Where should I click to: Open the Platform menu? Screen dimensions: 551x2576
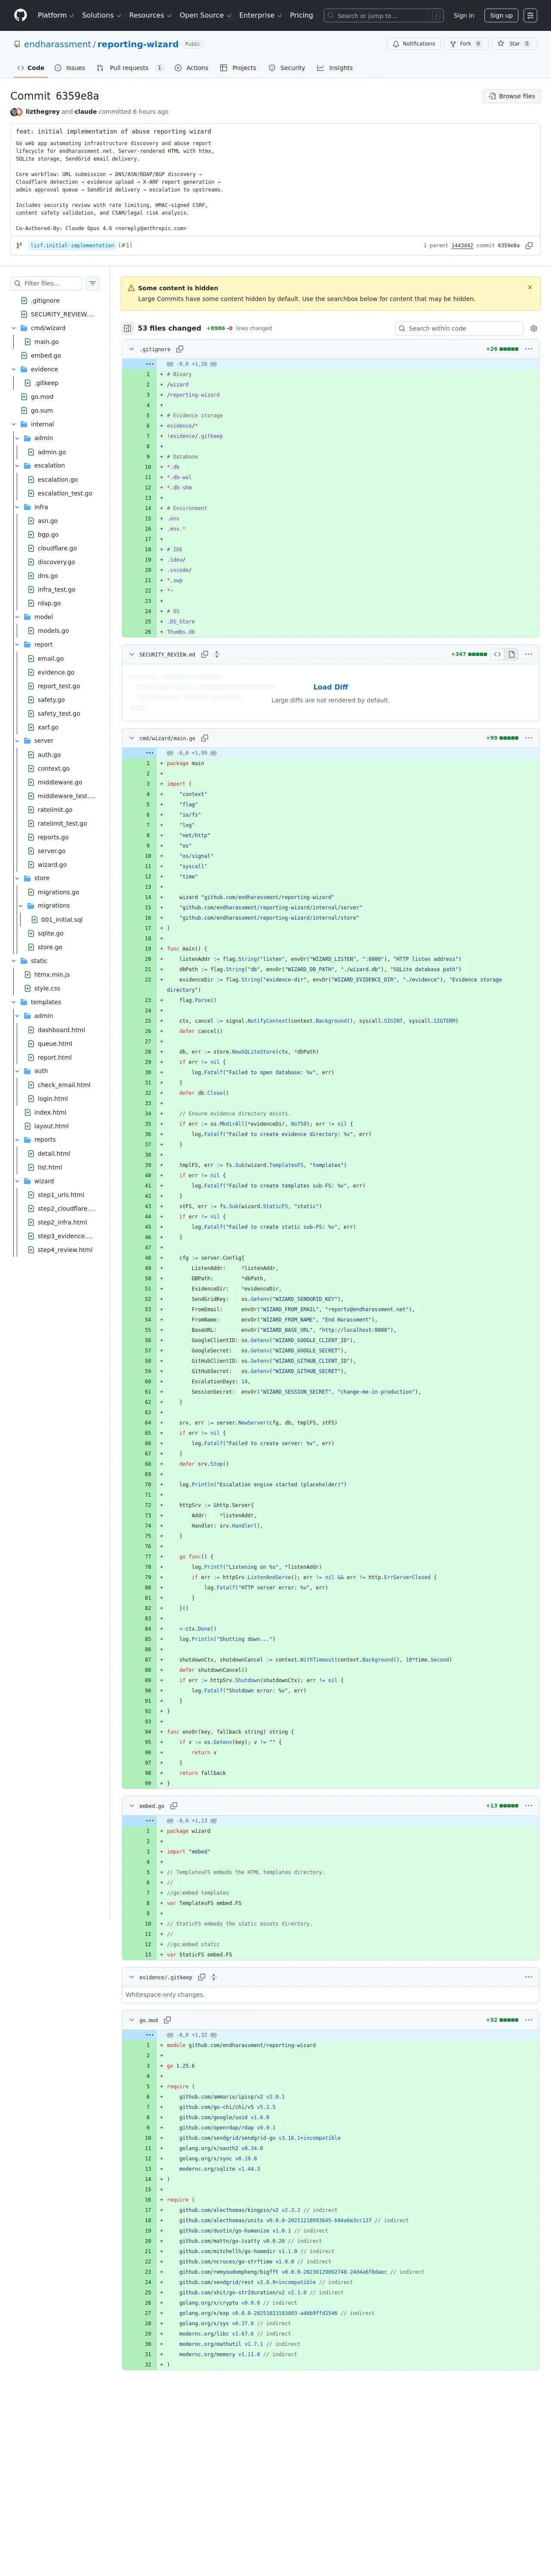pyautogui.click(x=55, y=15)
